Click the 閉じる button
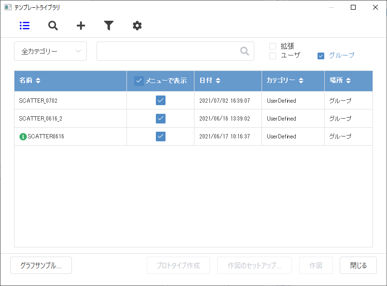 pos(358,265)
